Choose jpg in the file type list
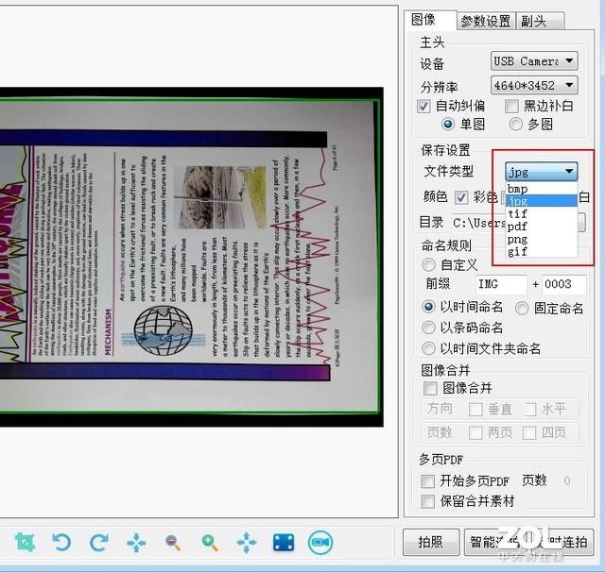The image size is (605, 572). 541,201
